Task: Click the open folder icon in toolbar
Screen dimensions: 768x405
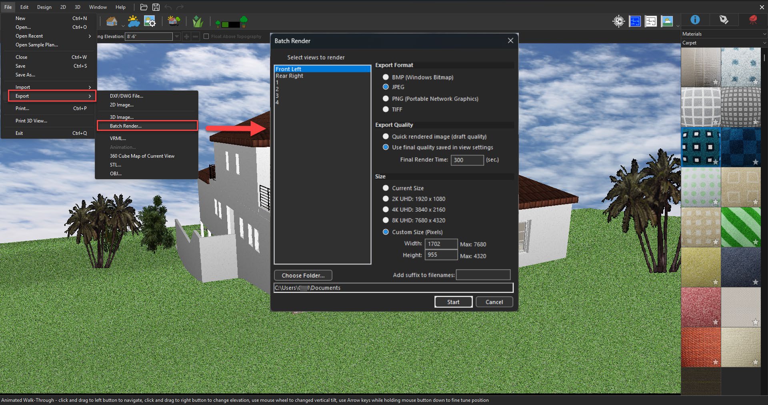Action: click(144, 7)
